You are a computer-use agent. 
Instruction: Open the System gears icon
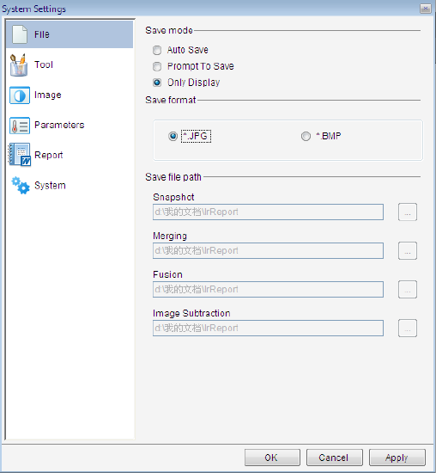(21, 186)
